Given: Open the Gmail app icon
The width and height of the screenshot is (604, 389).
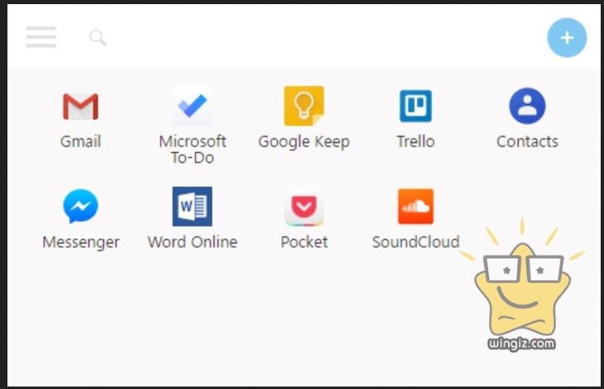Looking at the screenshot, I should pos(80,106).
